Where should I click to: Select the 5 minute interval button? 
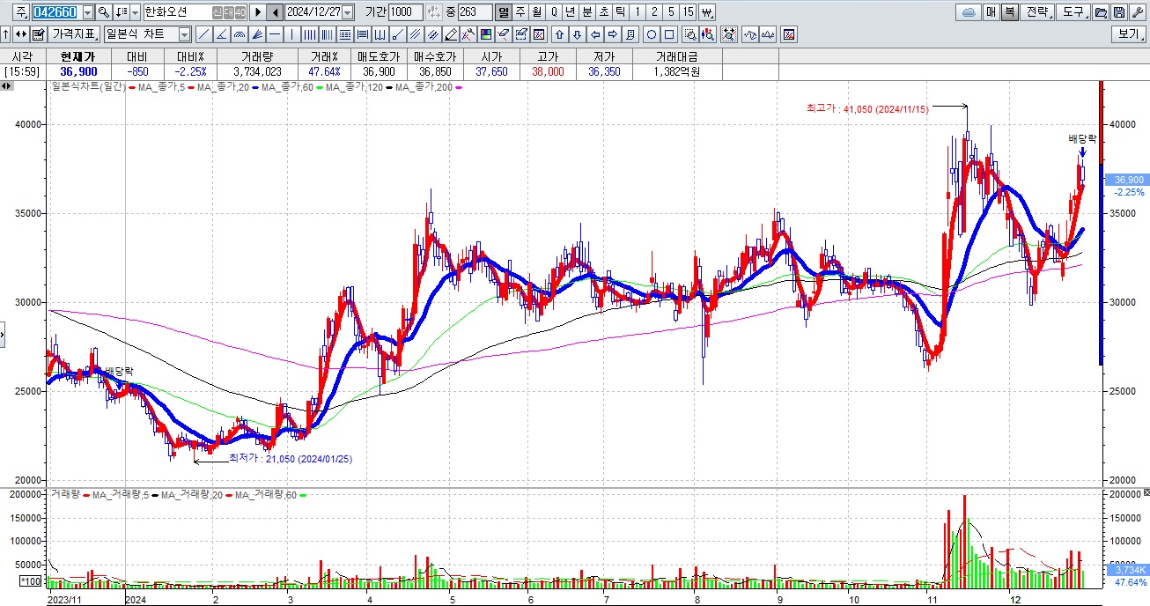pos(671,12)
